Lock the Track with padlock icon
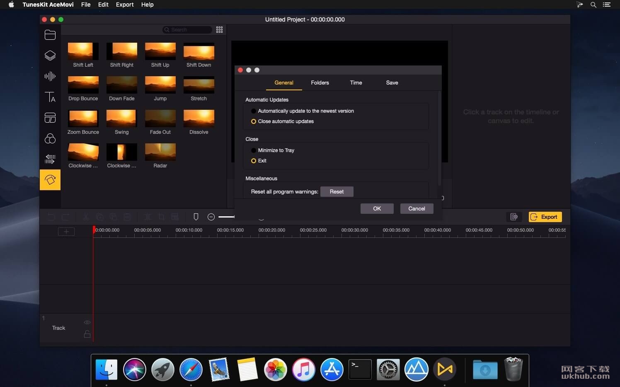 click(87, 334)
